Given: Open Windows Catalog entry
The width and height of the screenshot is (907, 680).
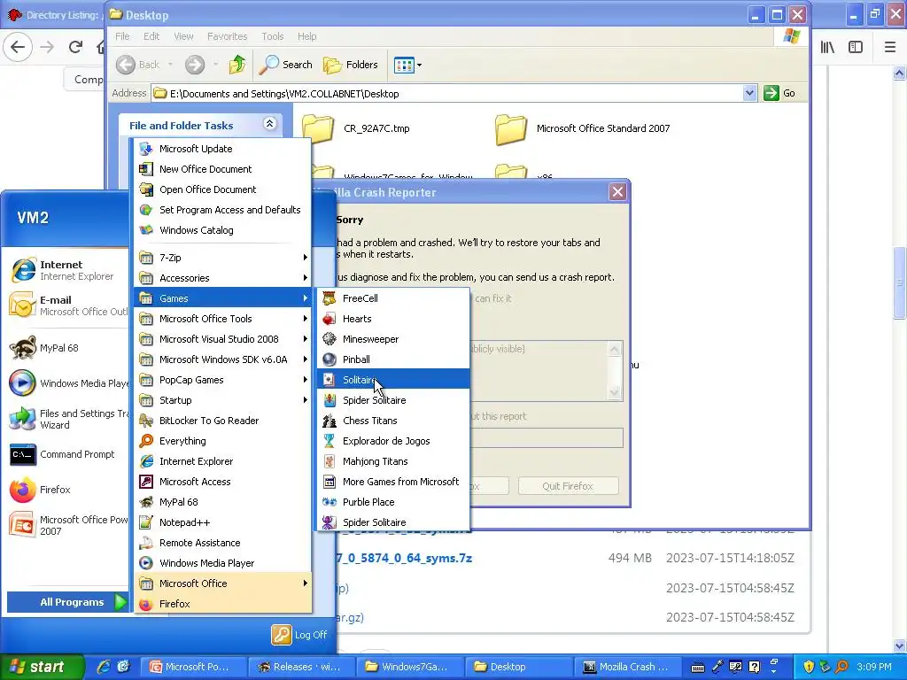Looking at the screenshot, I should (x=222, y=230).
